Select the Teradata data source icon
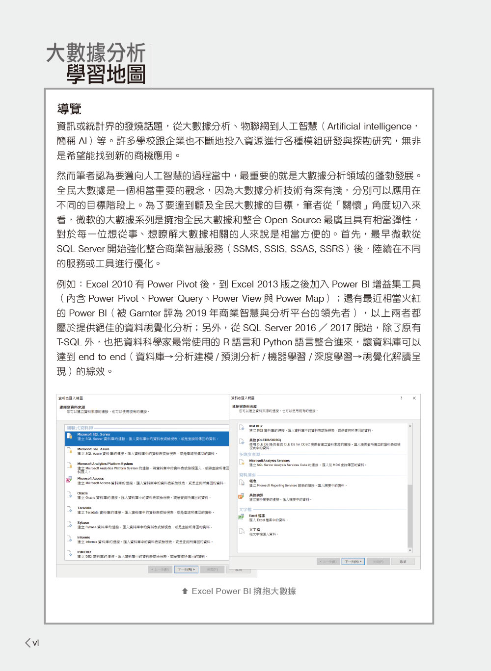This screenshot has width=491, height=671. point(70,510)
